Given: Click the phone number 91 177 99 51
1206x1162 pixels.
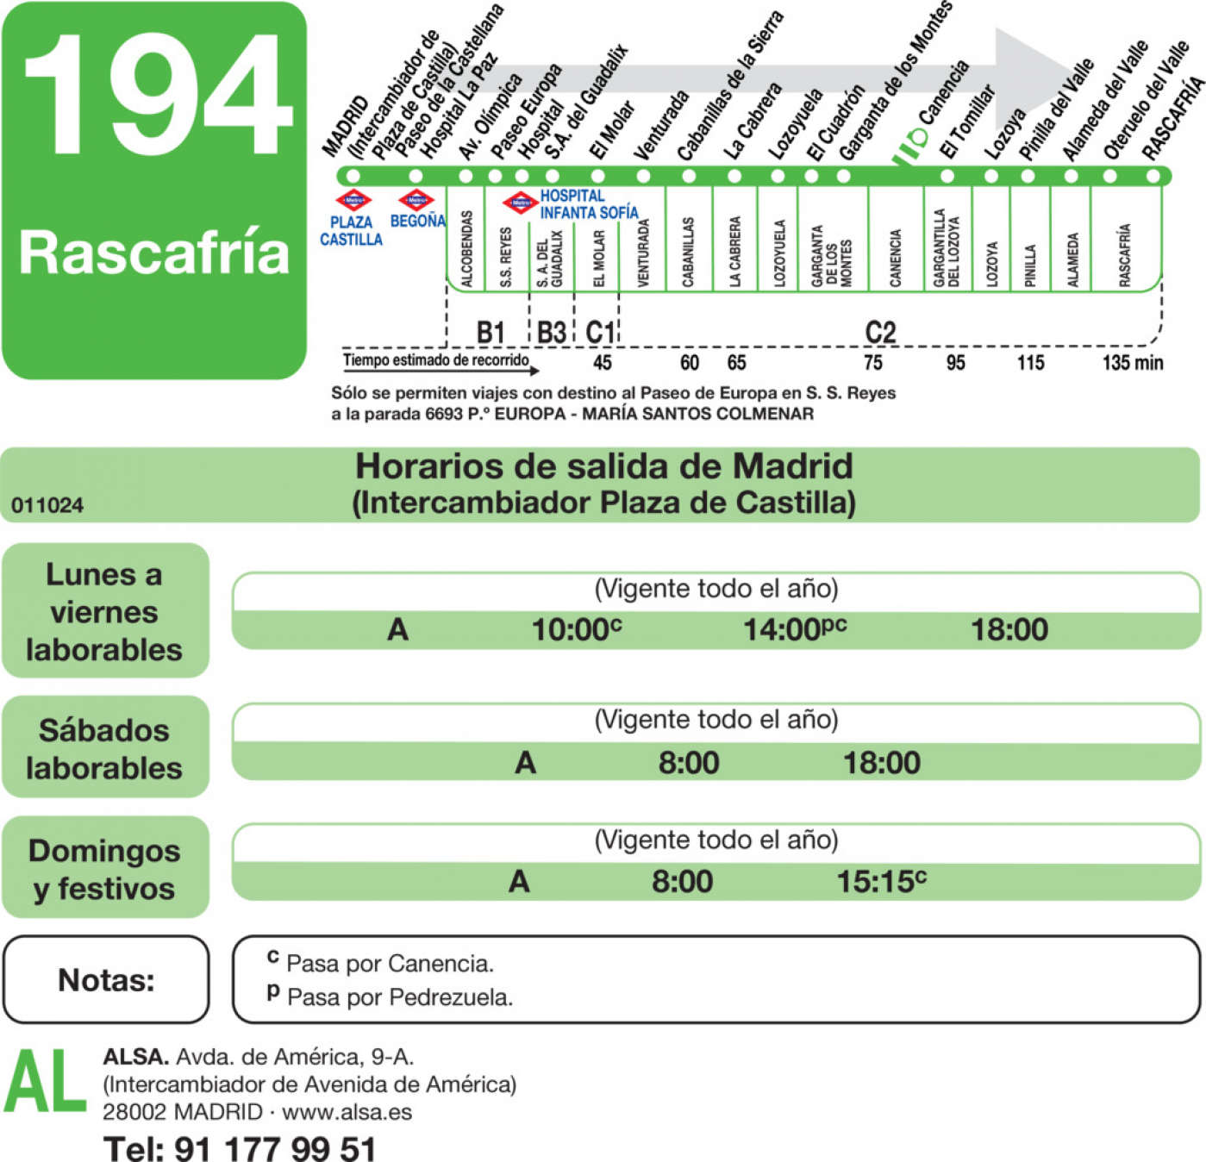Looking at the screenshot, I should pos(275,1148).
